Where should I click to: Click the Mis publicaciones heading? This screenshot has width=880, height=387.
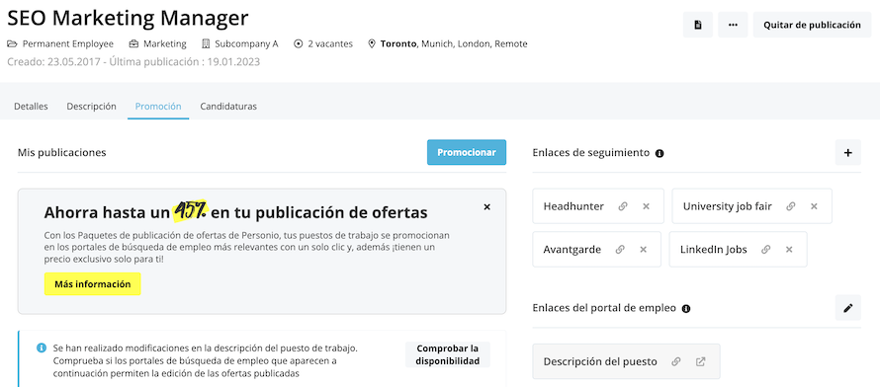click(x=61, y=152)
